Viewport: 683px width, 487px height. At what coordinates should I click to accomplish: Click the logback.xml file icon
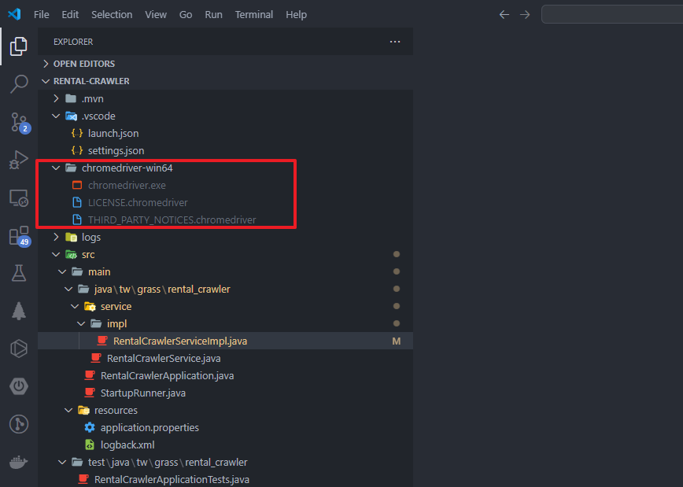90,445
